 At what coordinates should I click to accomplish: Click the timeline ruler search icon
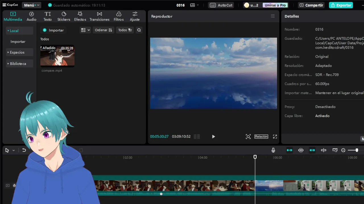tap(335, 150)
